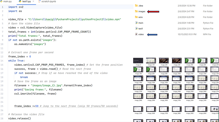Click the 'frame_index = 0' assignment
Image resolution: width=219 pixels, height=122 pixels.
(20, 57)
